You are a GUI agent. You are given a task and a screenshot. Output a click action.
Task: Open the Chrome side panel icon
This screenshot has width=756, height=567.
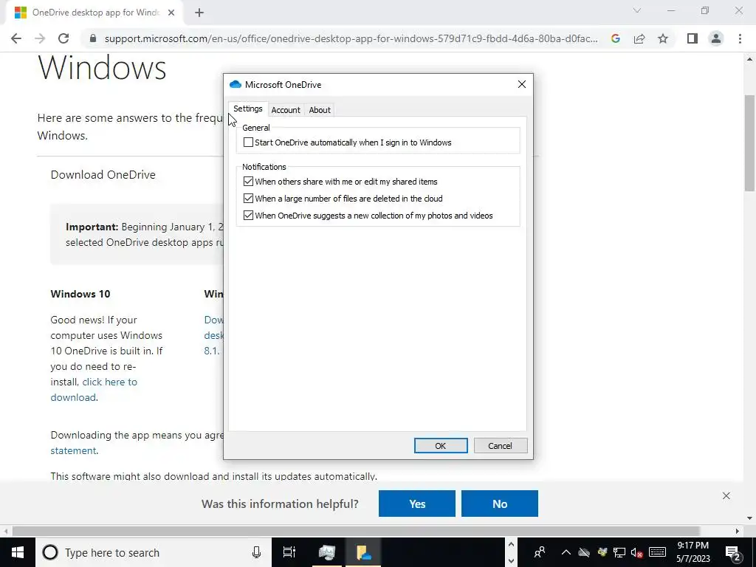pyautogui.click(x=693, y=38)
